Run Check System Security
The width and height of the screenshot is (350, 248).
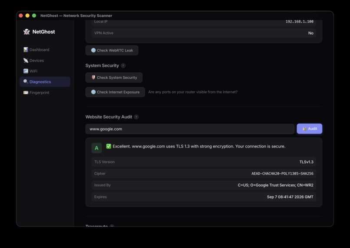tap(114, 77)
